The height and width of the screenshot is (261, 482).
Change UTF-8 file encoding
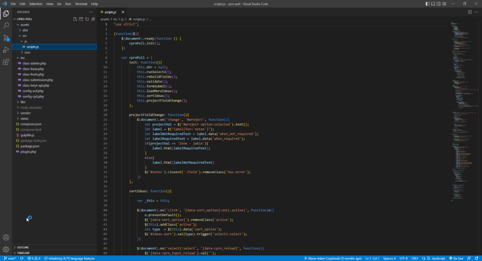(x=403, y=258)
